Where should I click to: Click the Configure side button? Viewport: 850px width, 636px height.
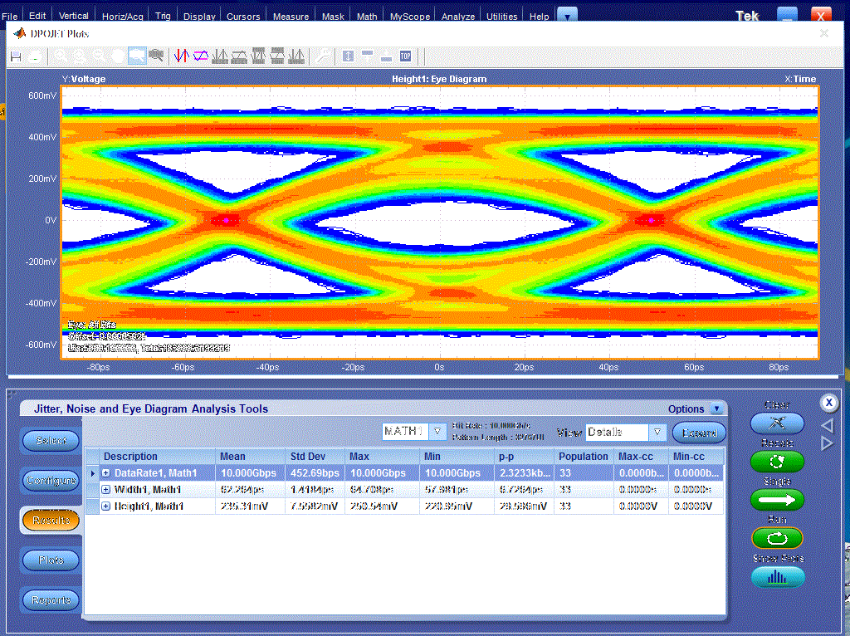pyautogui.click(x=51, y=481)
